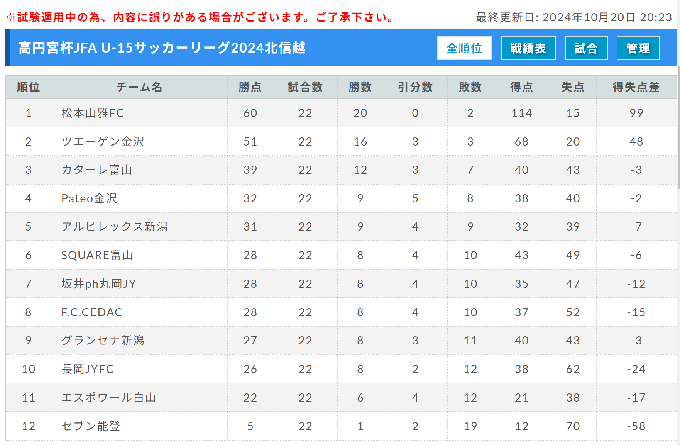Image resolution: width=680 pixels, height=446 pixels.
Task: Select team 坂井ph丸岡JY
Action: (99, 284)
